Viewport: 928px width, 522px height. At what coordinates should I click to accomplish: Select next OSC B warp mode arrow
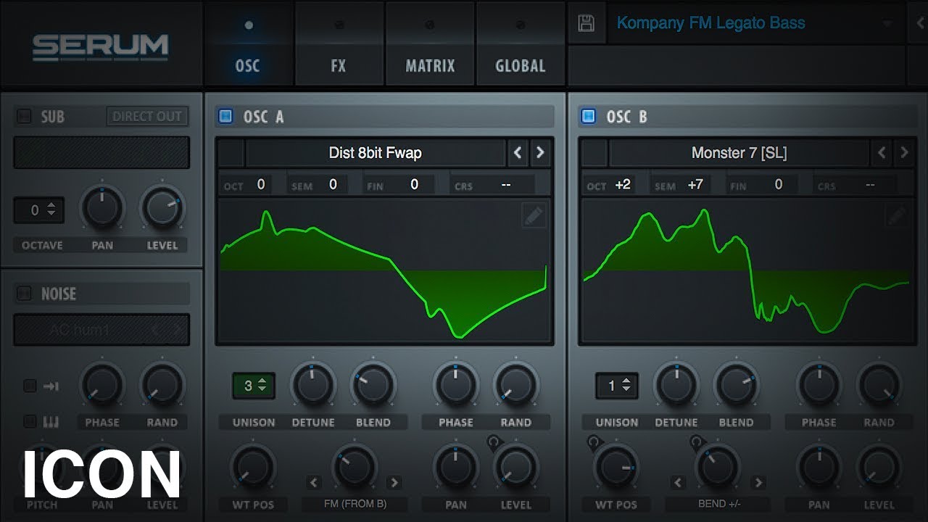[758, 482]
